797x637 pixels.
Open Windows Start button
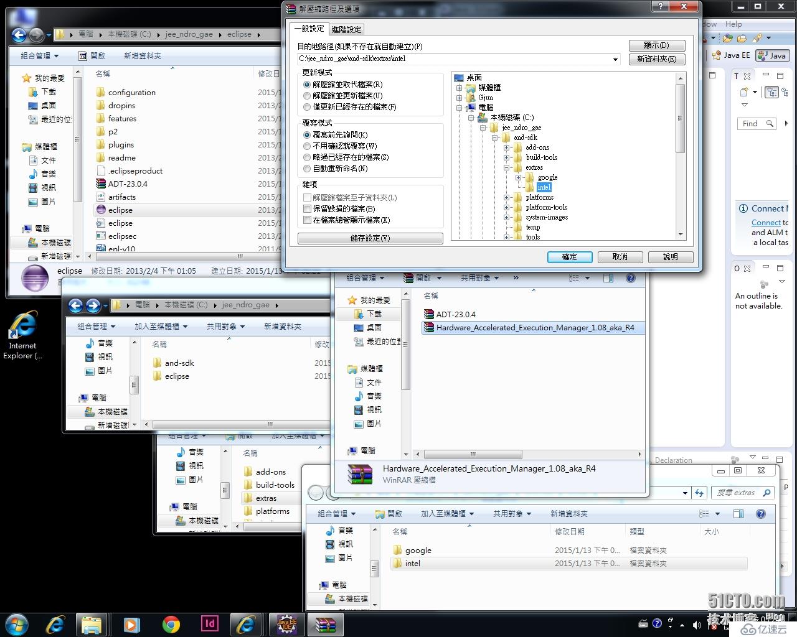pyautogui.click(x=16, y=624)
